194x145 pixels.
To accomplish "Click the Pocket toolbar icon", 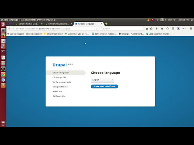I will (173, 29).
